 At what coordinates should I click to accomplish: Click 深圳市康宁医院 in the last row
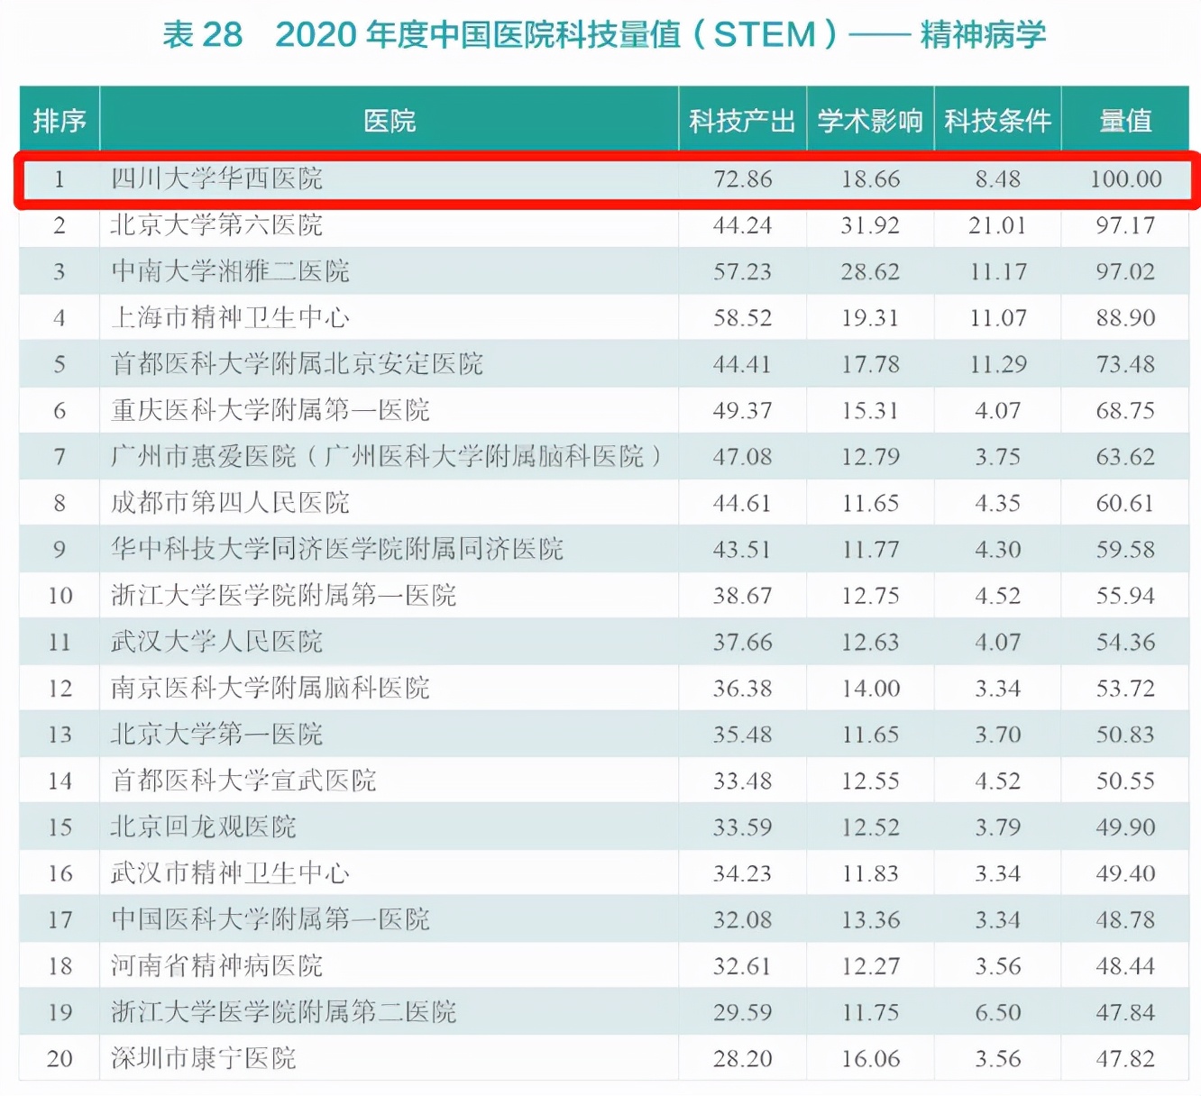pyautogui.click(x=203, y=1058)
